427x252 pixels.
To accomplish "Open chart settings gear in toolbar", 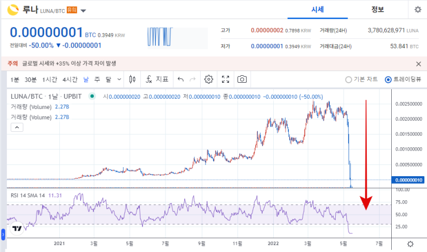I will point(209,79).
